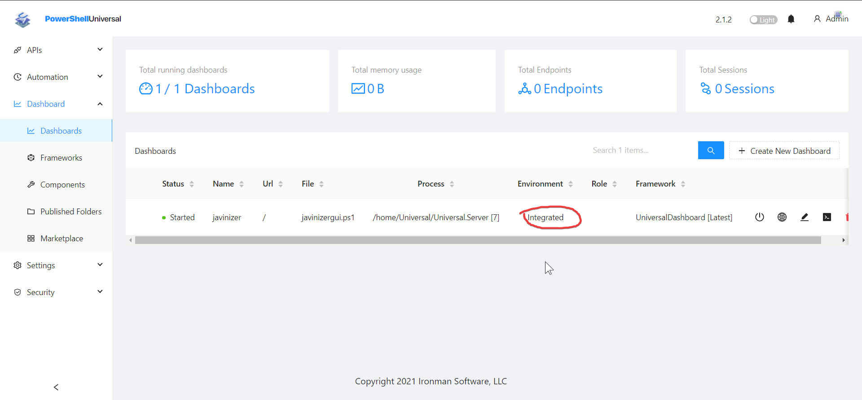Collapse the sidebar with the arrow
This screenshot has width=862, height=400.
coord(56,387)
